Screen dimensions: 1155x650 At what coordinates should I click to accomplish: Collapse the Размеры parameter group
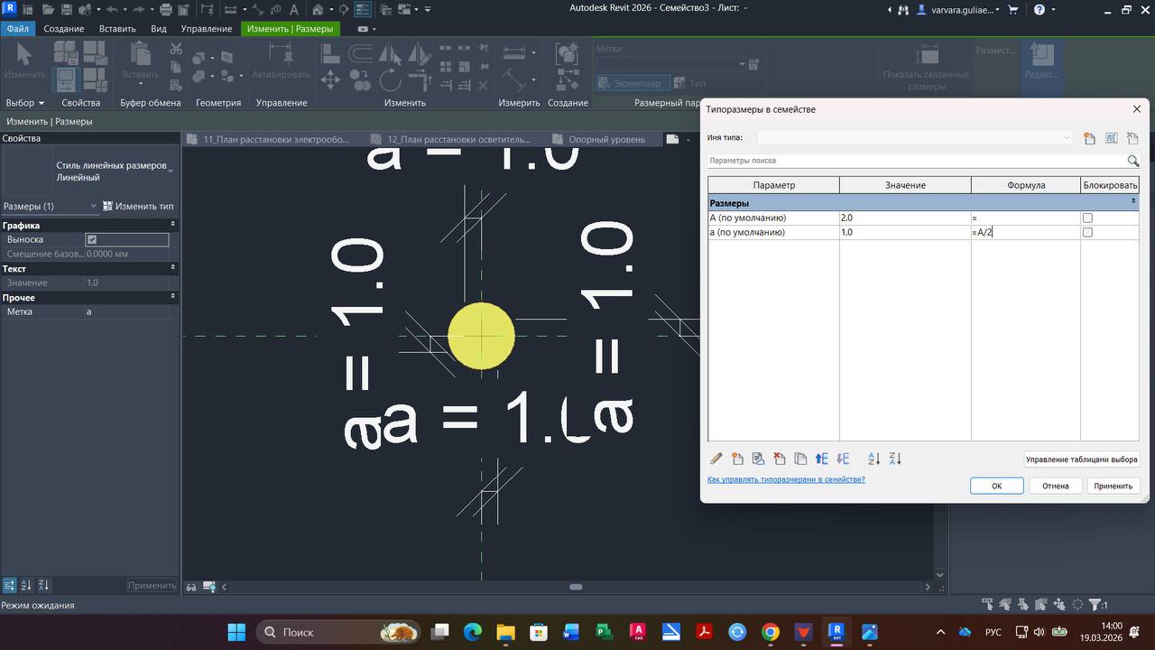pos(1133,202)
